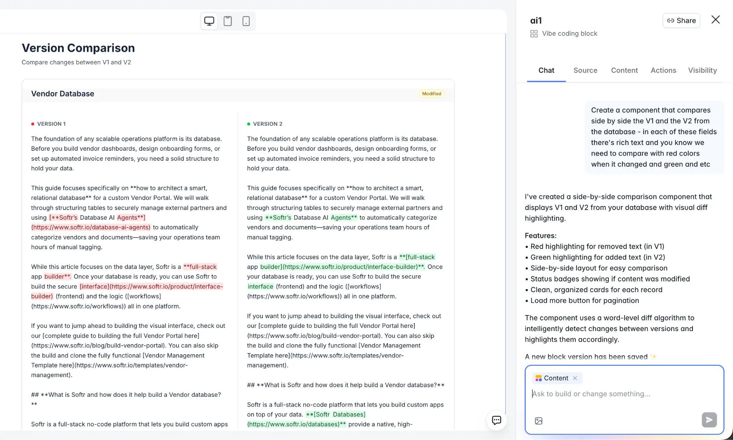Select the Chat tab
733x440 pixels.
coord(546,70)
